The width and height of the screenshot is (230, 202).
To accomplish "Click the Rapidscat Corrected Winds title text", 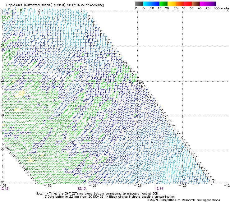I will coord(55,5).
